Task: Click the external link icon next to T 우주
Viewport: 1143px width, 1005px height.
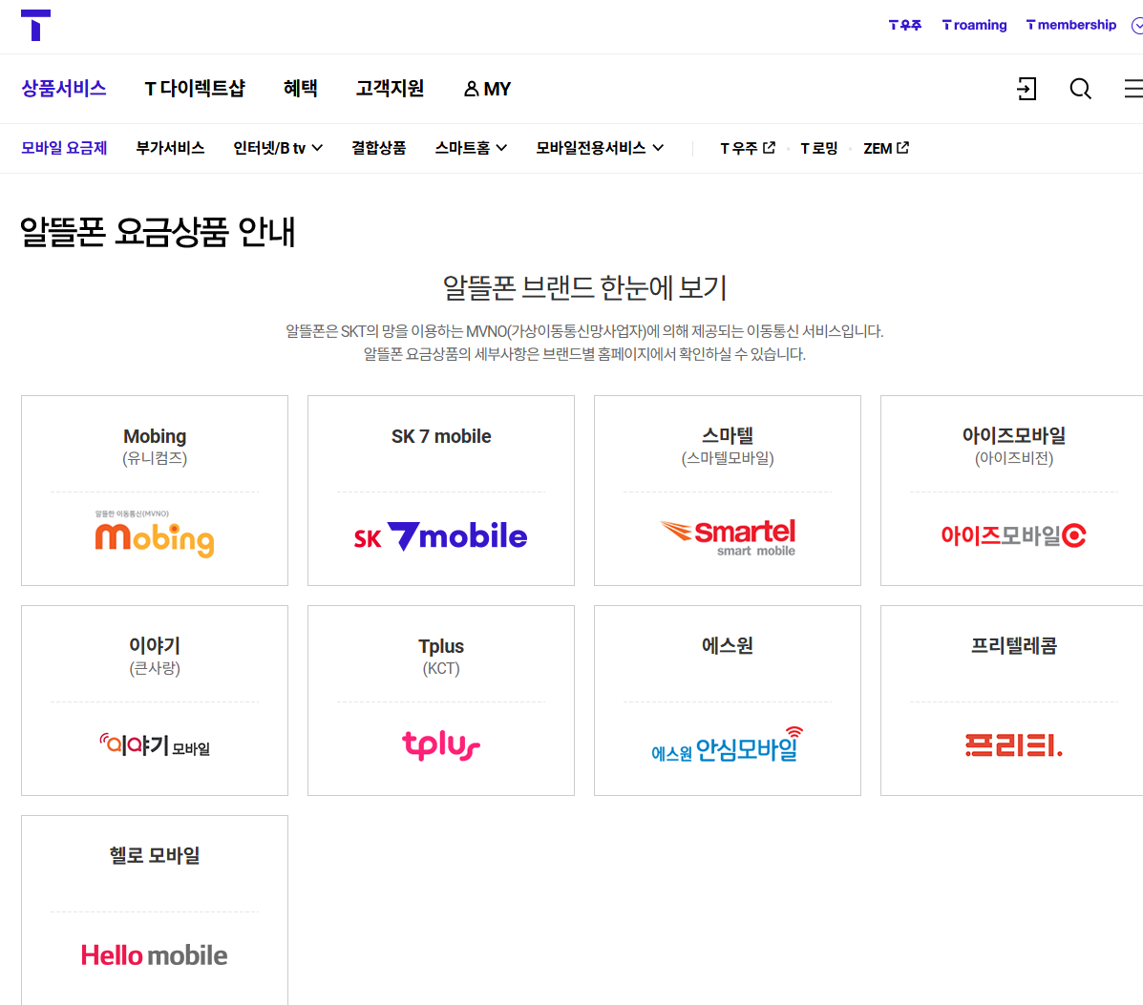Action: [771, 147]
